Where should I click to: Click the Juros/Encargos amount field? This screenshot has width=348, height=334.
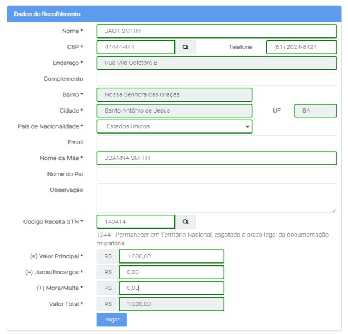171,272
